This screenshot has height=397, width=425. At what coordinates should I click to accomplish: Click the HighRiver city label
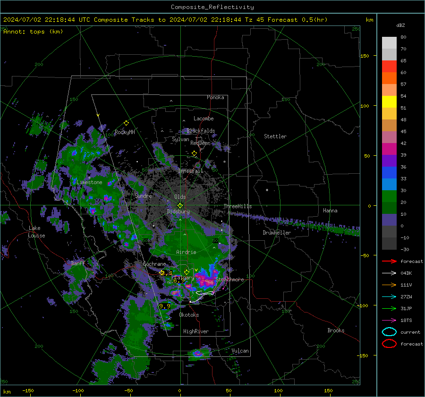point(195,331)
